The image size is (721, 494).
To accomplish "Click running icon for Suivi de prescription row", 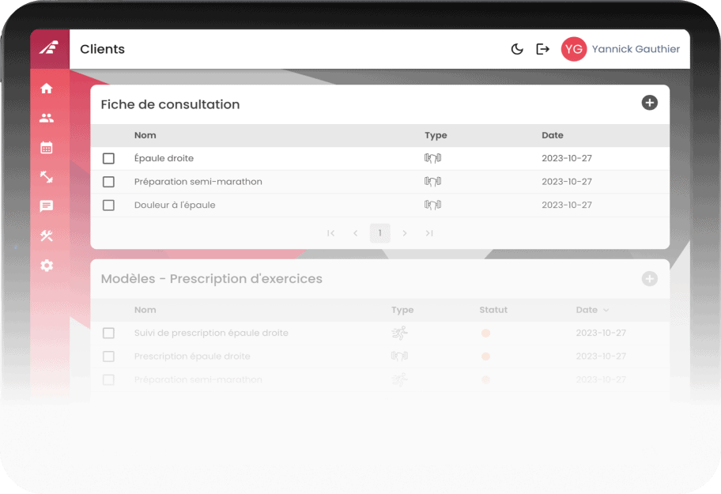I will [399, 333].
